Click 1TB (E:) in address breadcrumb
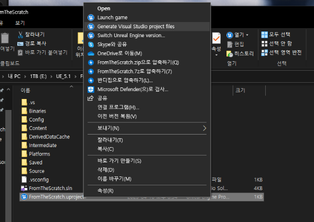The width and height of the screenshot is (314, 222). [x=38, y=76]
